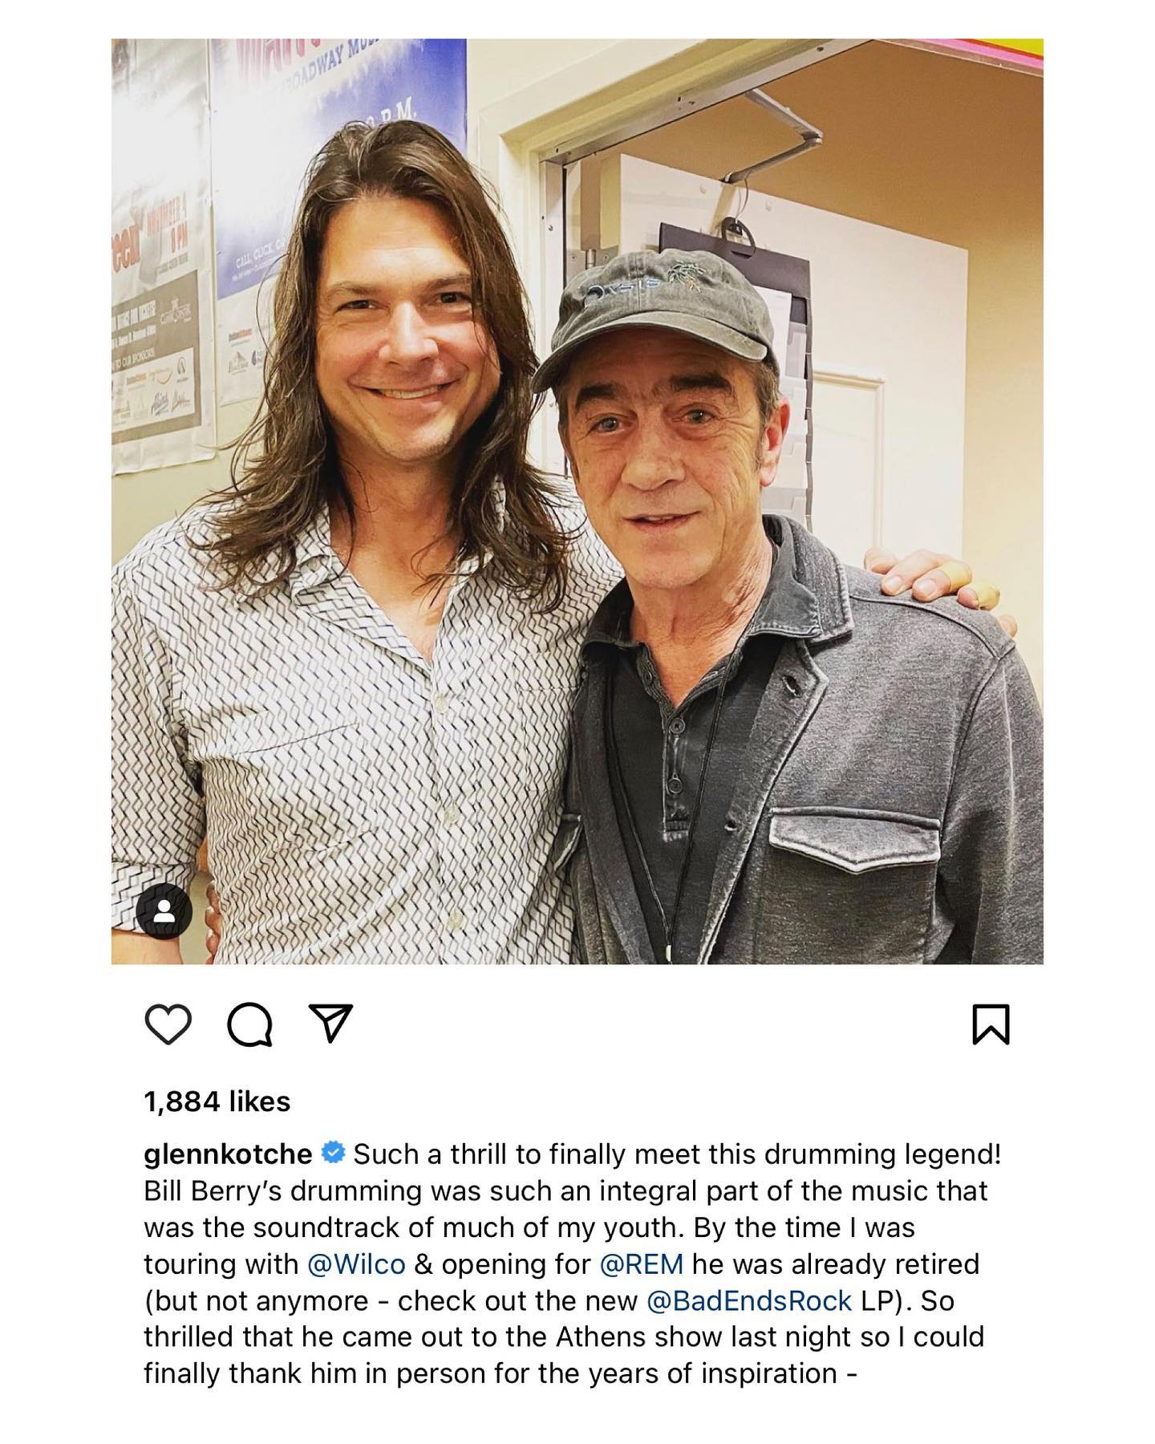This screenshot has width=1155, height=1444.
Task: Follow the @Wilco mention link
Action: [x=357, y=1263]
